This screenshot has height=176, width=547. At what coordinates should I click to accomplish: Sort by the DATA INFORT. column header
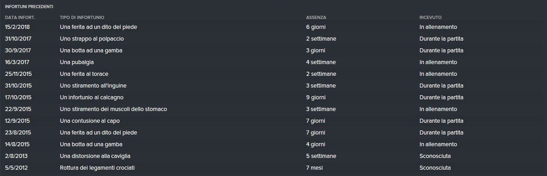click(20, 17)
